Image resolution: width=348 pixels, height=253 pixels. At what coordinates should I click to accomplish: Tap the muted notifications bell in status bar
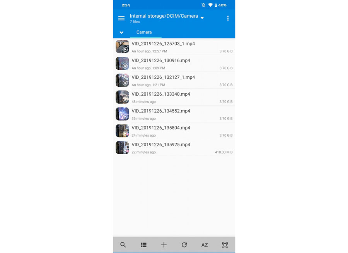coord(203,5)
